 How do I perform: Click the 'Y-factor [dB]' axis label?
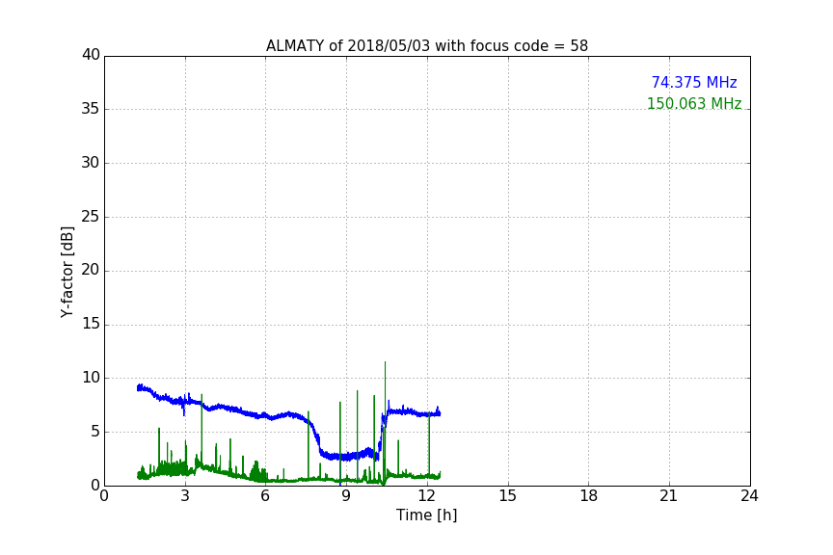click(x=67, y=272)
